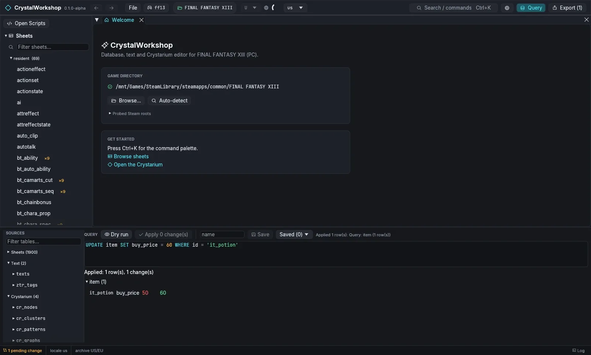Click Apply 0 change(s) button
The height and width of the screenshot is (355, 591).
(x=163, y=234)
